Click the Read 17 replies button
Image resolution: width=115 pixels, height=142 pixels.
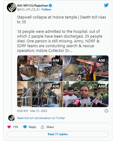pos(58,134)
